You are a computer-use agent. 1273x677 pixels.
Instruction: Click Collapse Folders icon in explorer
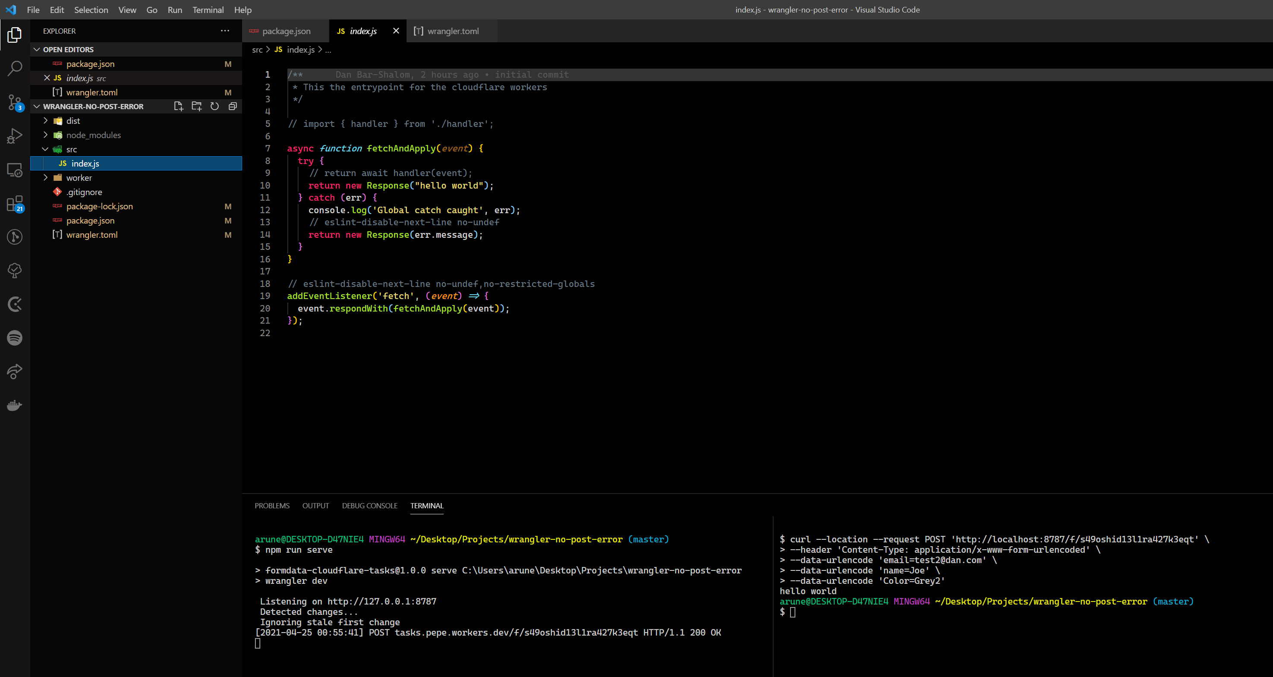coord(233,106)
